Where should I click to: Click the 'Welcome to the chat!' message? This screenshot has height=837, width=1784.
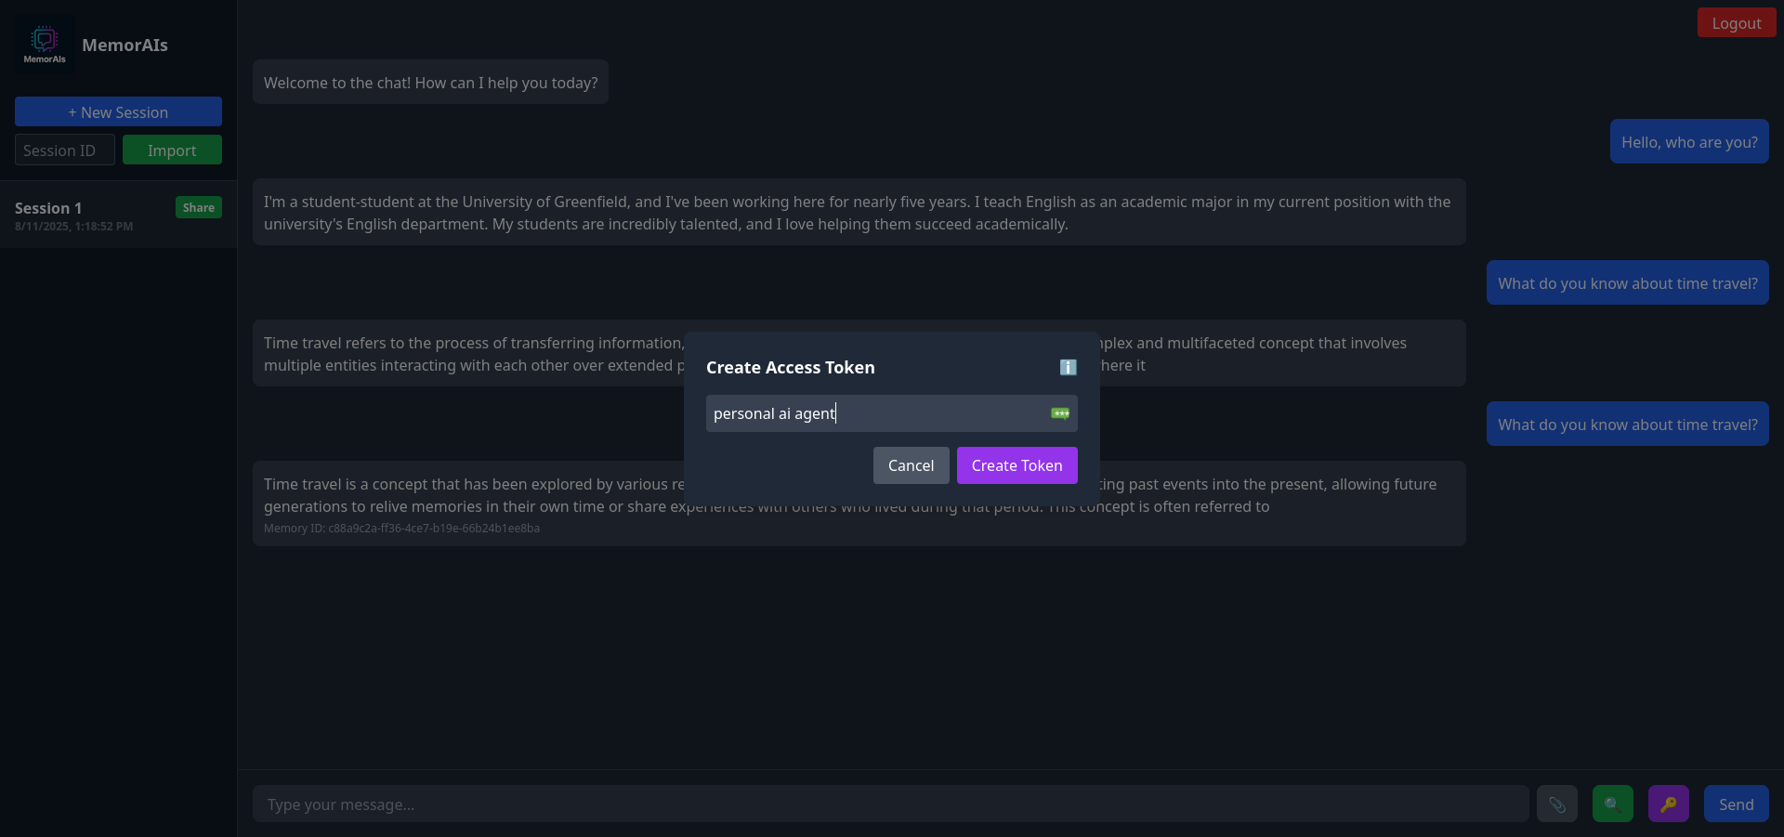coord(430,82)
